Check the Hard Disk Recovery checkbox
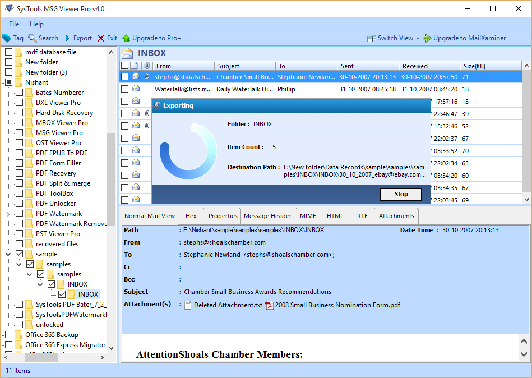This screenshot has width=532, height=378. point(19,113)
